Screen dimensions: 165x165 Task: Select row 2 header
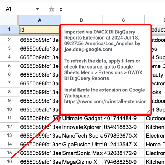pyautogui.click(x=9, y=40)
